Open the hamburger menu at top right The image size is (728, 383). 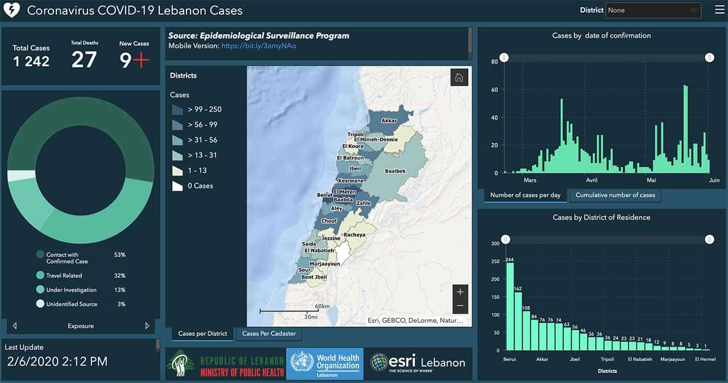pyautogui.click(x=719, y=10)
